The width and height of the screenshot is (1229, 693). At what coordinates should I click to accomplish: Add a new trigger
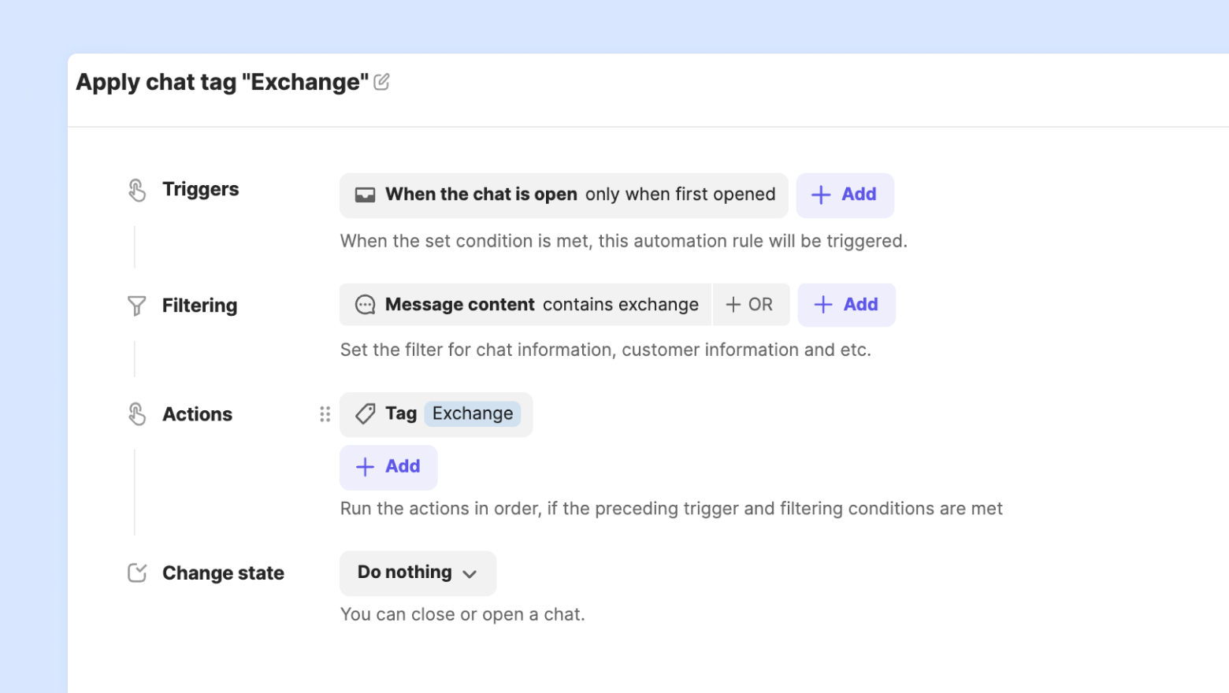click(x=845, y=195)
